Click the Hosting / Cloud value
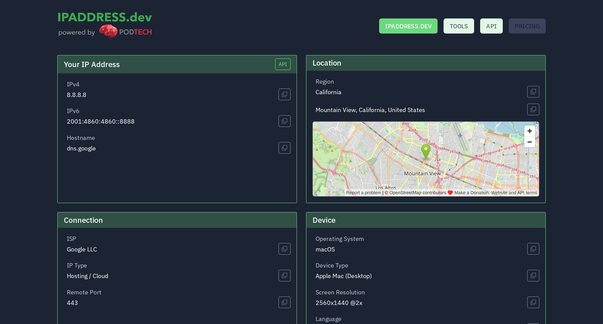This screenshot has width=603, height=324. (x=87, y=276)
